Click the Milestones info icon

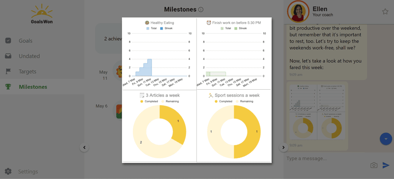click(x=201, y=10)
